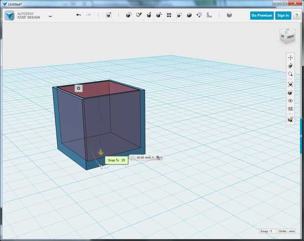
Task: Toggle the grid visibility icon
Action: [x=290, y=109]
